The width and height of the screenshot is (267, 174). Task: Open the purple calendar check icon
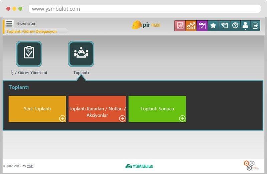pyautogui.click(x=202, y=26)
